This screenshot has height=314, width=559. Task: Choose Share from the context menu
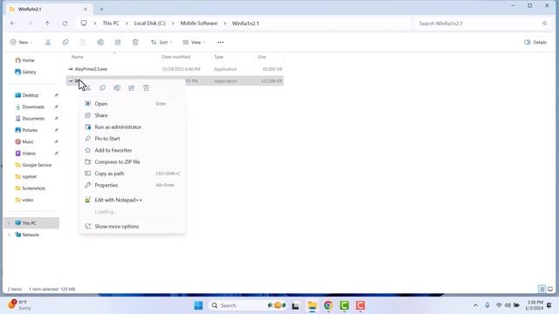tap(132, 115)
